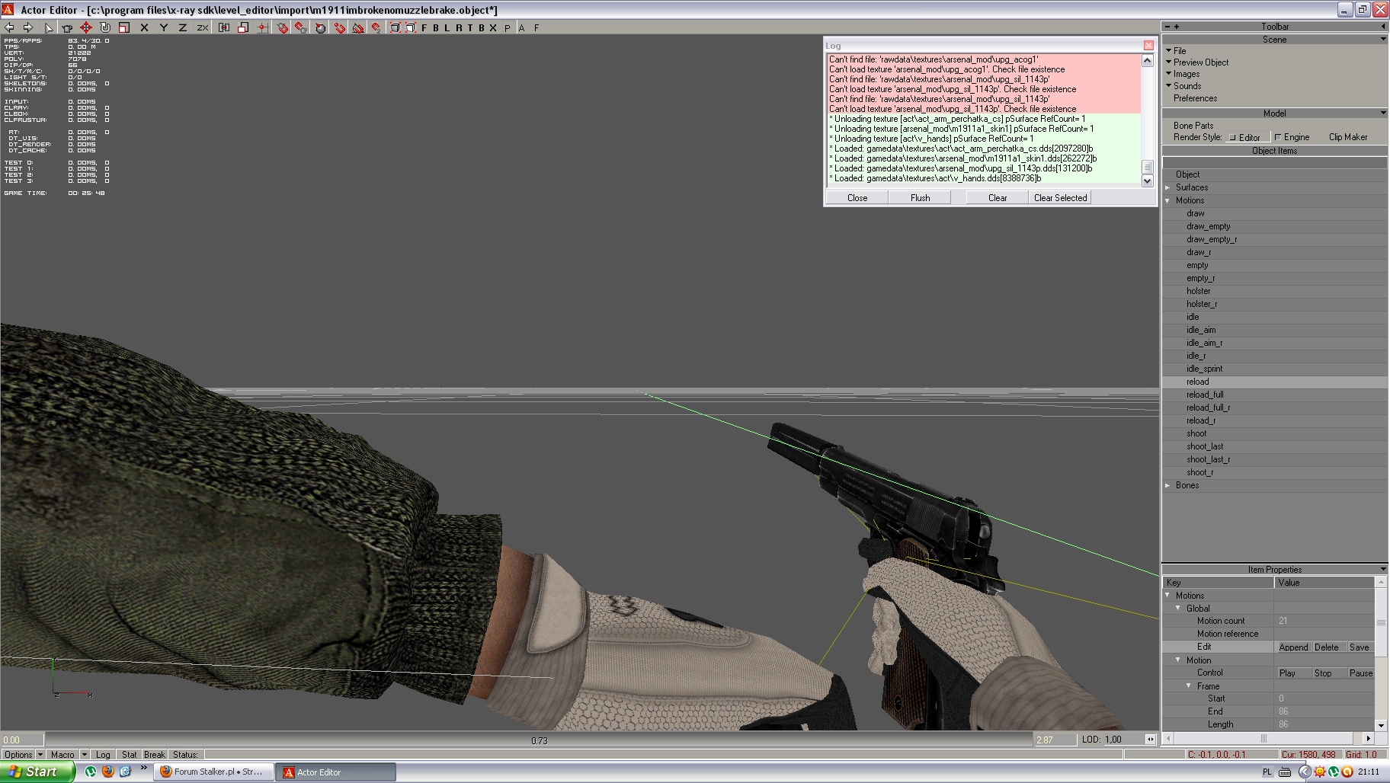The image size is (1390, 783).
Task: Activate the red Move tool
Action: coord(86,27)
